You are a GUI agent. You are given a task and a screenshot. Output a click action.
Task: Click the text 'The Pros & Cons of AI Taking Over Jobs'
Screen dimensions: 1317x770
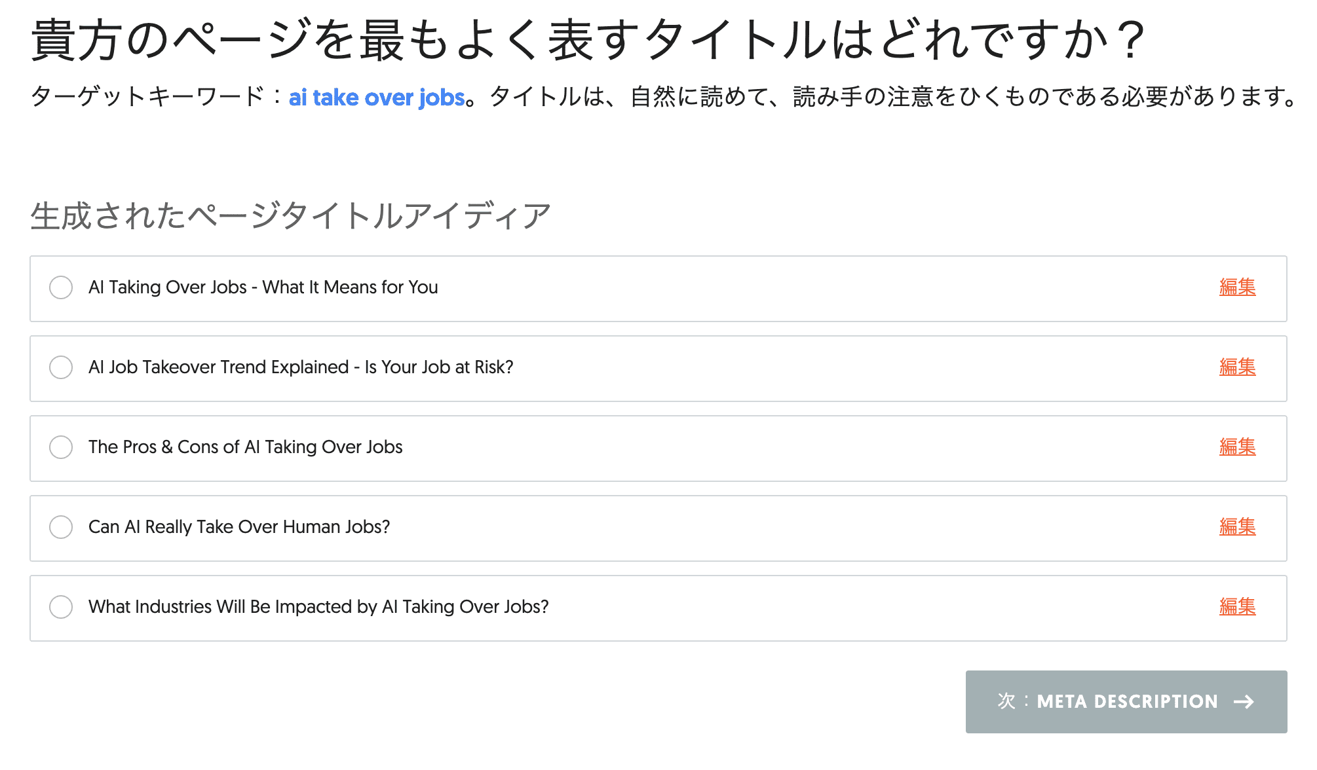[x=246, y=448]
